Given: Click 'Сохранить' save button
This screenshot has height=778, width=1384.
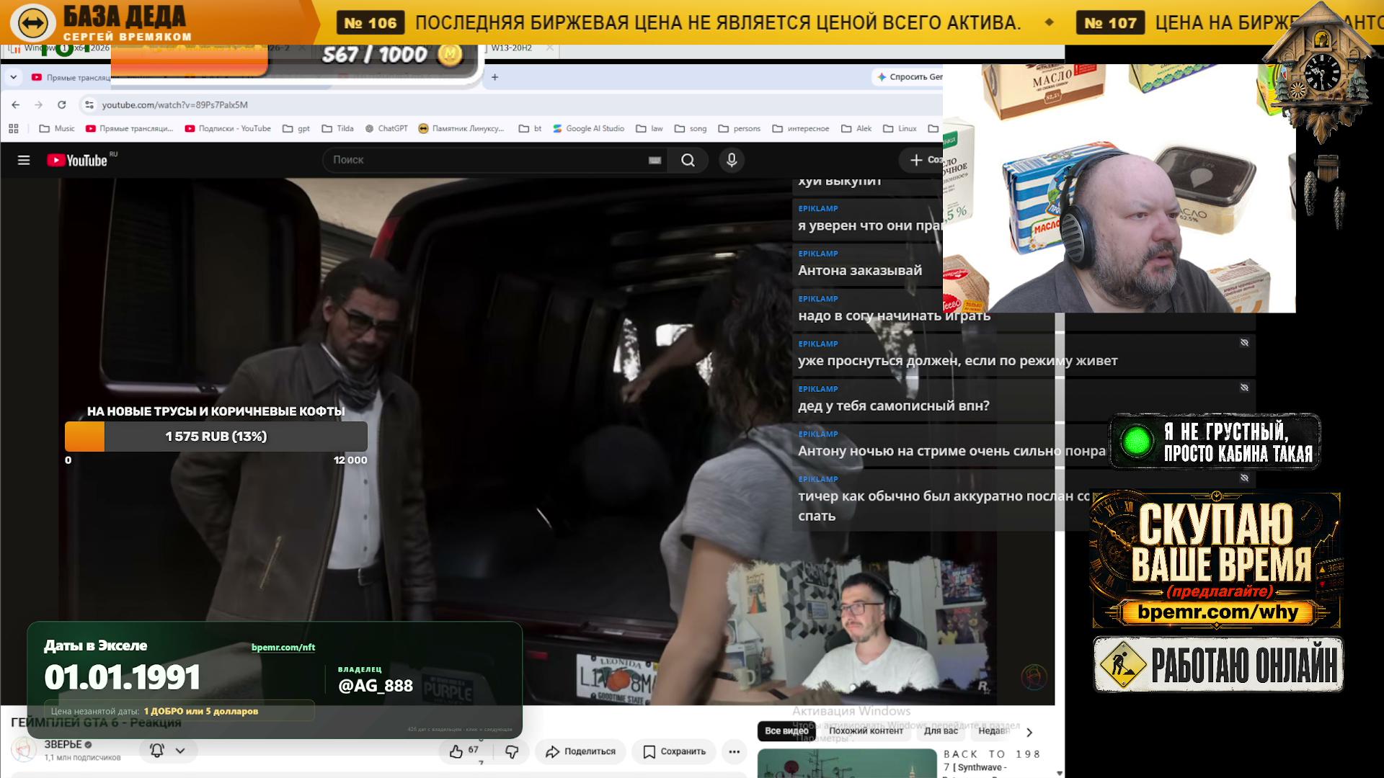Looking at the screenshot, I should (674, 751).
